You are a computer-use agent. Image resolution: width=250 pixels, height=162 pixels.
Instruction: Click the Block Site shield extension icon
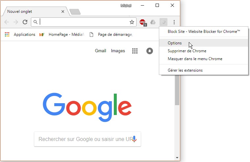point(163,22)
